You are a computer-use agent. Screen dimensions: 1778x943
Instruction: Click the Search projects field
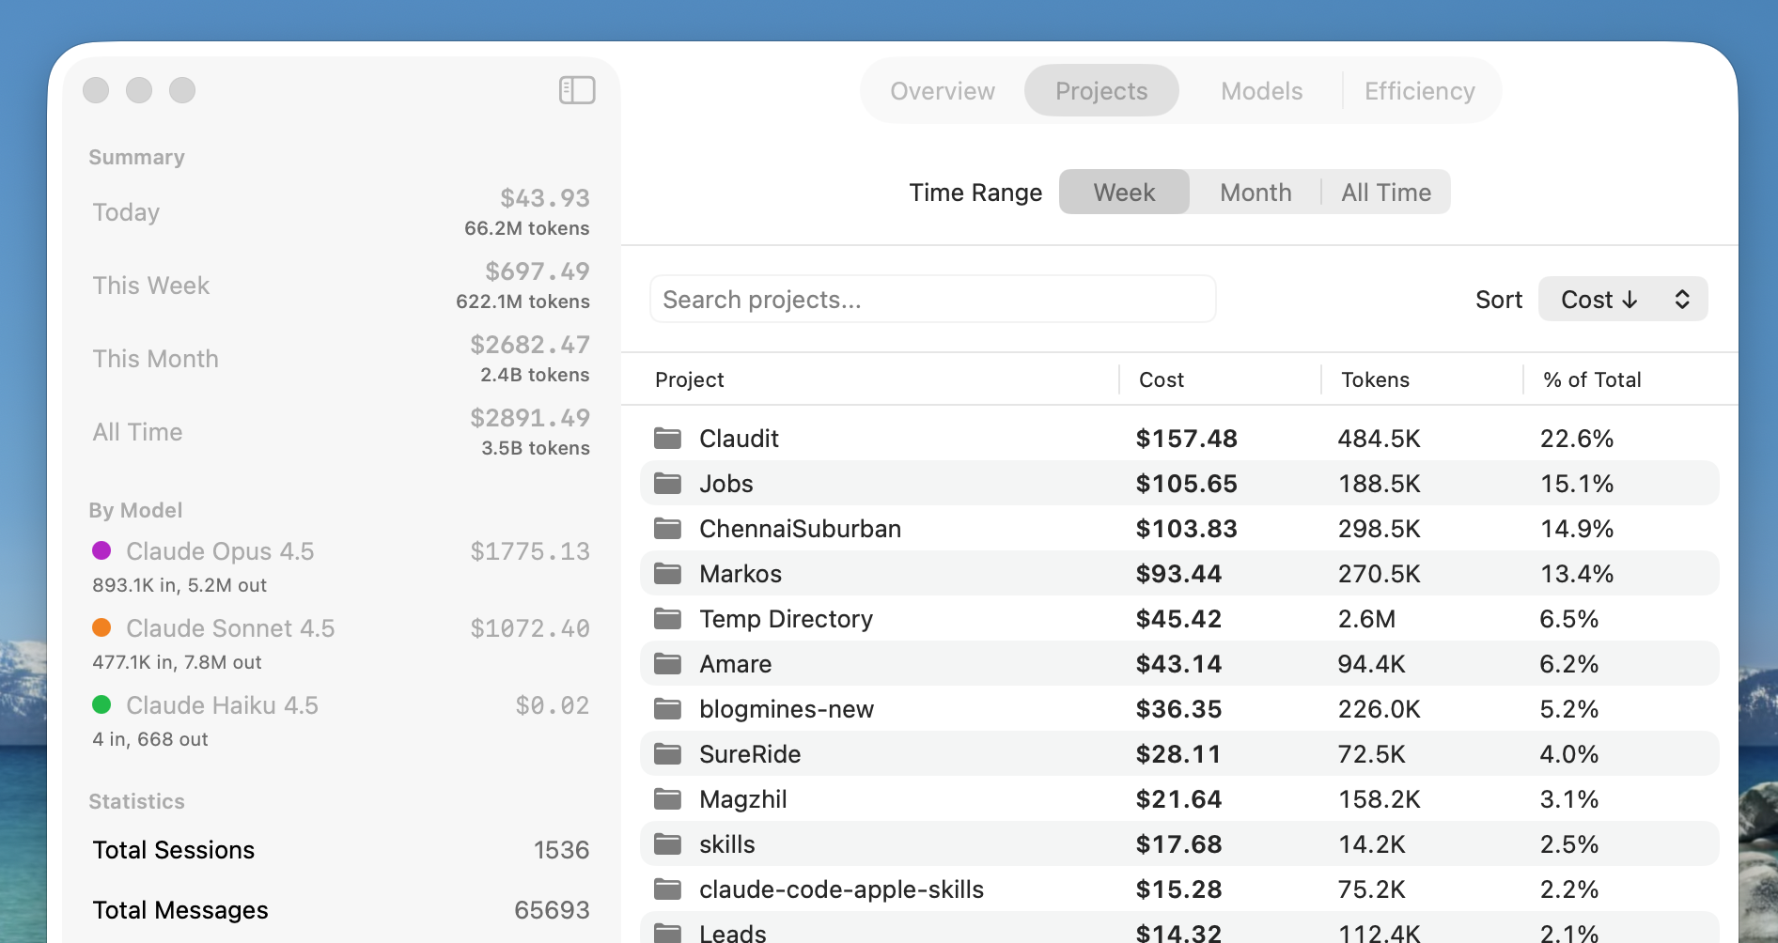[931, 299]
